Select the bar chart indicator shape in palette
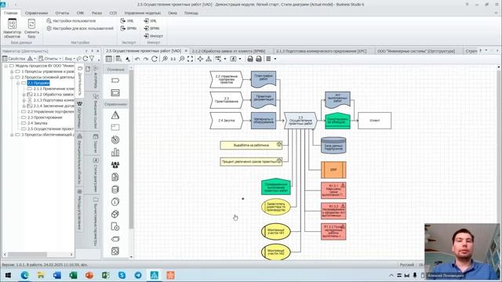Screen dimensions: 502x282 point(115,152)
